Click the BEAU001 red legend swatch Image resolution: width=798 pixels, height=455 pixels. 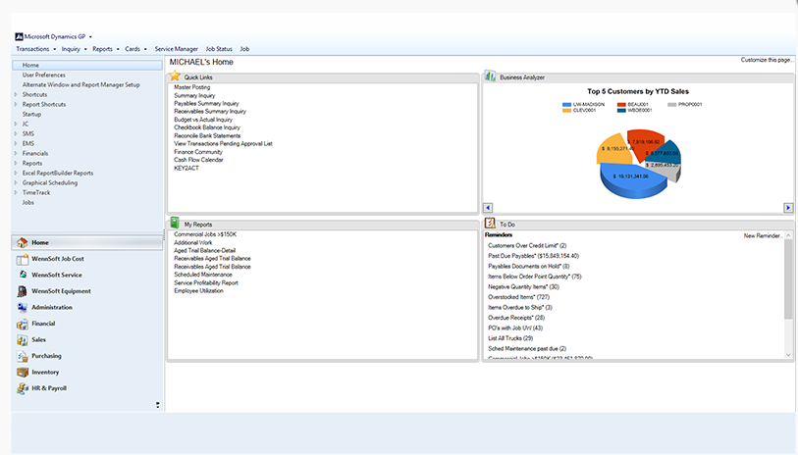point(621,104)
